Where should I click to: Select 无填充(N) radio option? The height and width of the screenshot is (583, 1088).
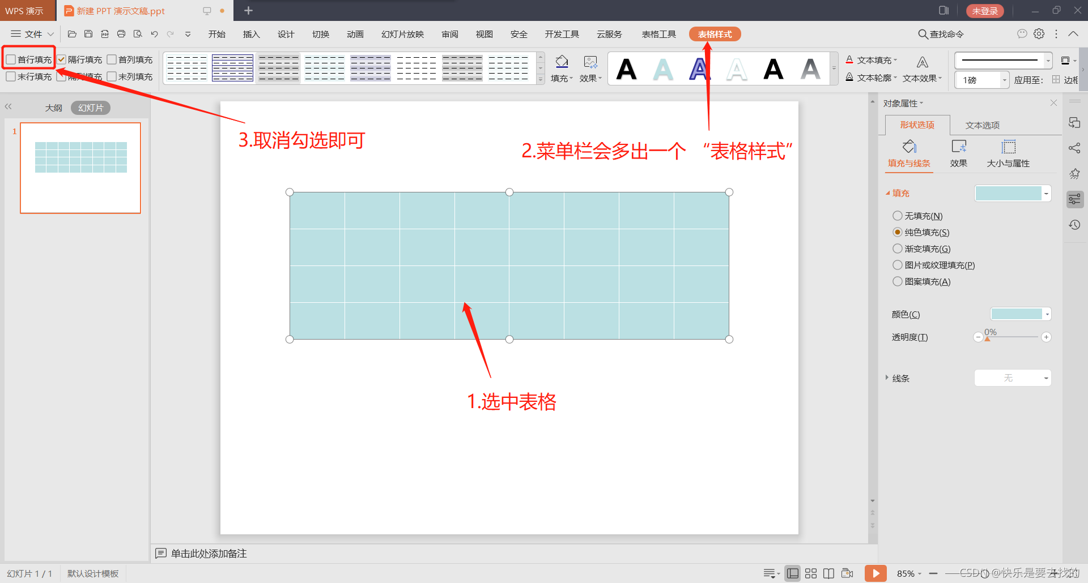point(897,216)
